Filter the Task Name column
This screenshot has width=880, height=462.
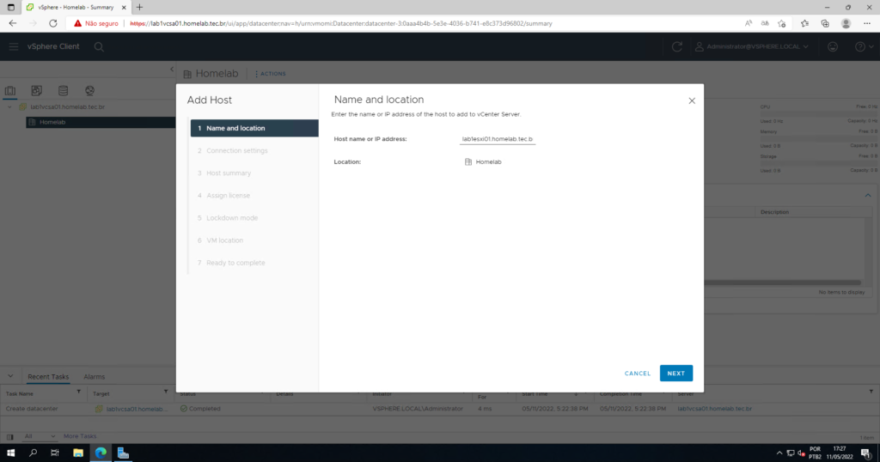(78, 392)
